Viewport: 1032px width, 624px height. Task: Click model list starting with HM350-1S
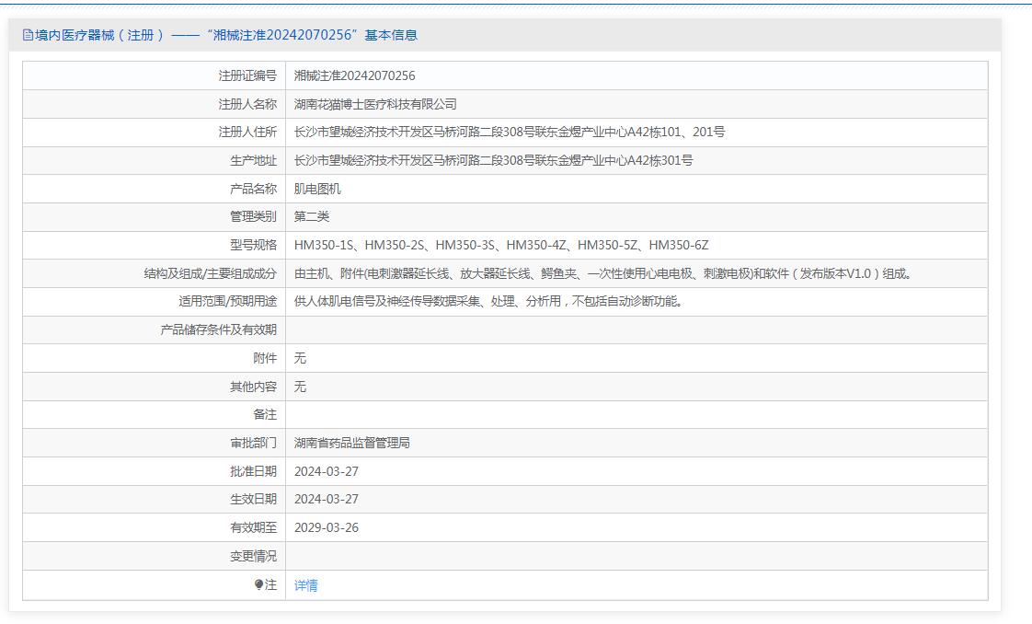tap(501, 245)
